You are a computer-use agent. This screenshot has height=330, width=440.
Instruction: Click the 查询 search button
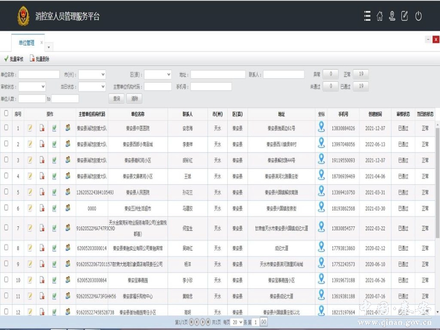(x=117, y=99)
